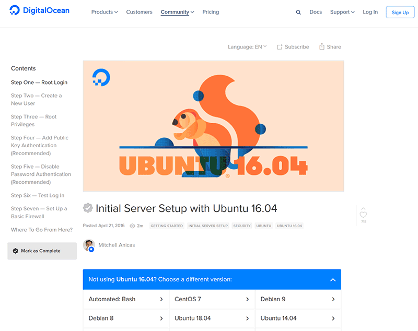The height and width of the screenshot is (331, 418).
Task: Expand the Products menu
Action: click(x=104, y=12)
